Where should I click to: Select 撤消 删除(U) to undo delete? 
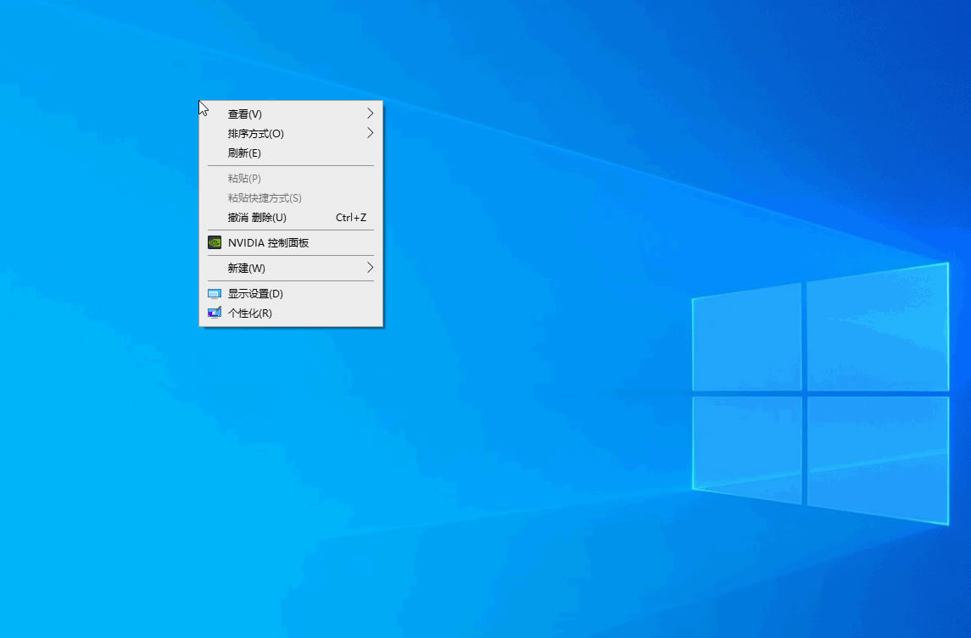[x=257, y=217]
